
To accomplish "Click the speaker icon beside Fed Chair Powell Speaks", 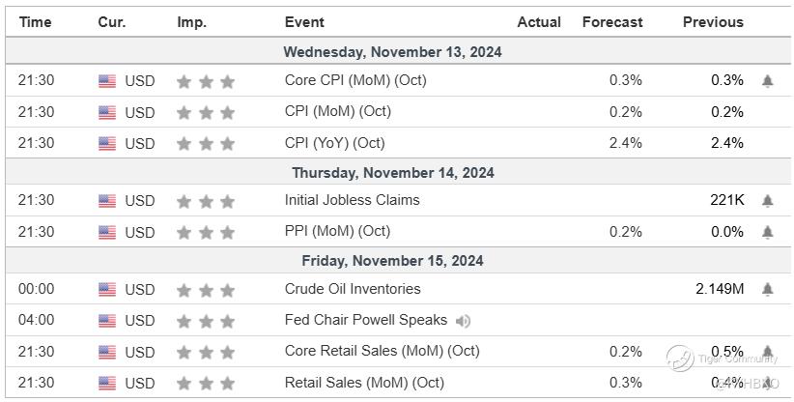I will pyautogui.click(x=464, y=321).
